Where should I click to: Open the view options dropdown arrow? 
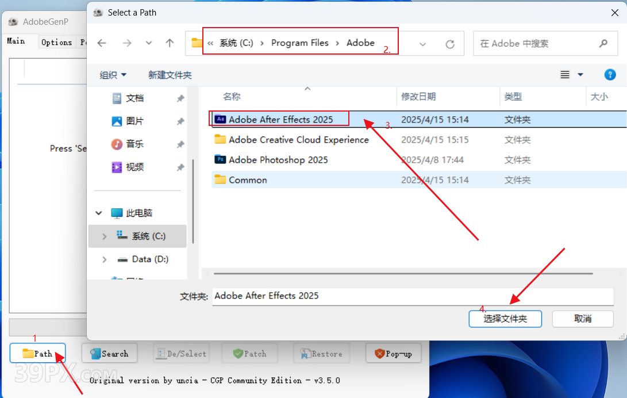[x=580, y=75]
